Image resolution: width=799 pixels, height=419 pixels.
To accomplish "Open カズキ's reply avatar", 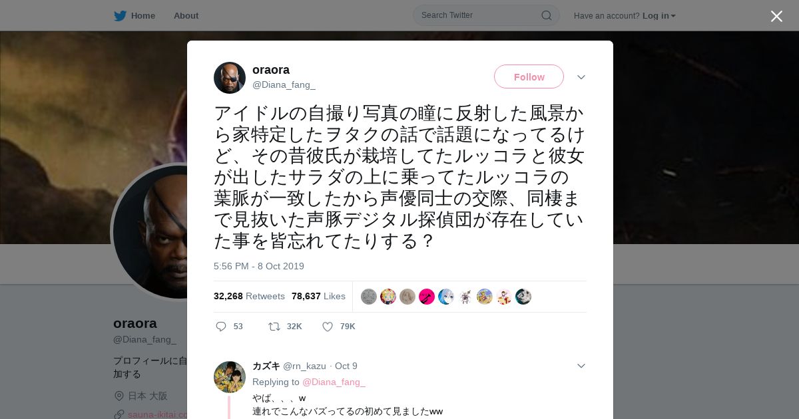I will 230,377.
